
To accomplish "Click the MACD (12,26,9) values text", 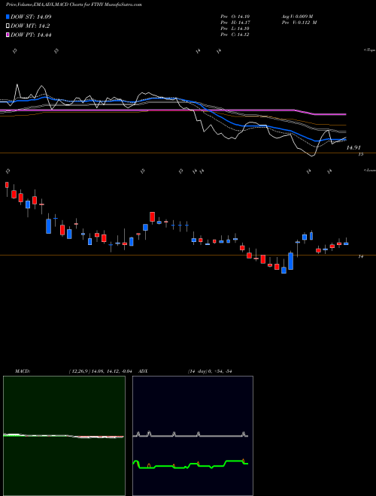I will coord(100,371).
